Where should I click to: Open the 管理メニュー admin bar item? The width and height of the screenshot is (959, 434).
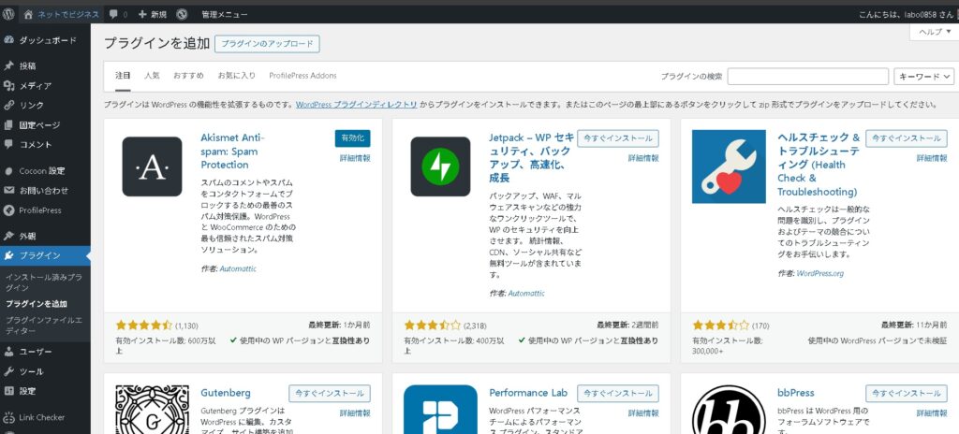(225, 14)
